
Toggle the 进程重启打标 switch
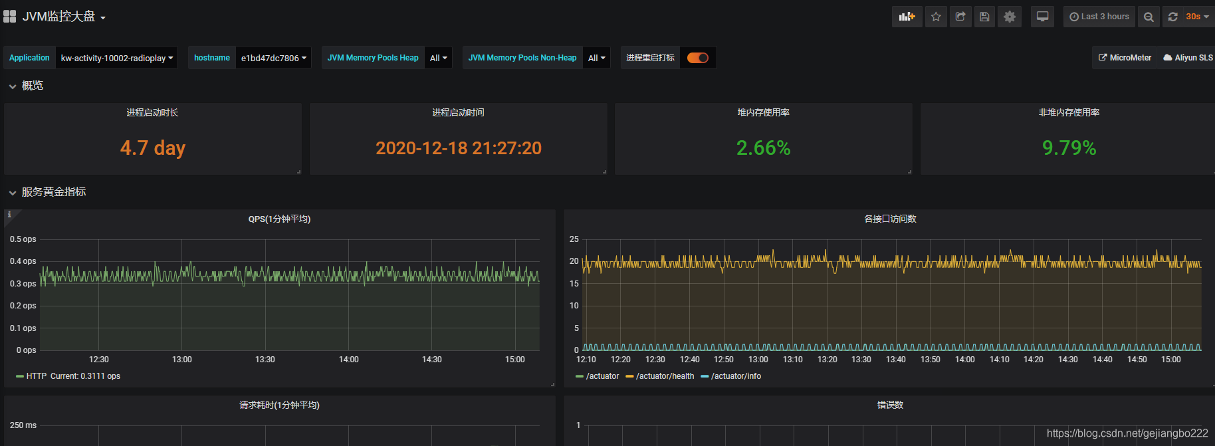[x=698, y=58]
